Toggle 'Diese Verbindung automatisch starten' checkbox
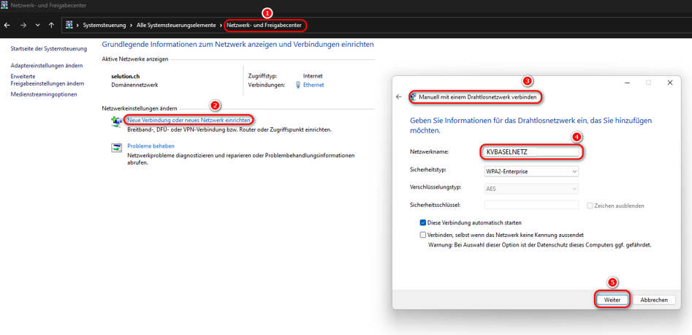Image resolution: width=692 pixels, height=335 pixels. [423, 222]
